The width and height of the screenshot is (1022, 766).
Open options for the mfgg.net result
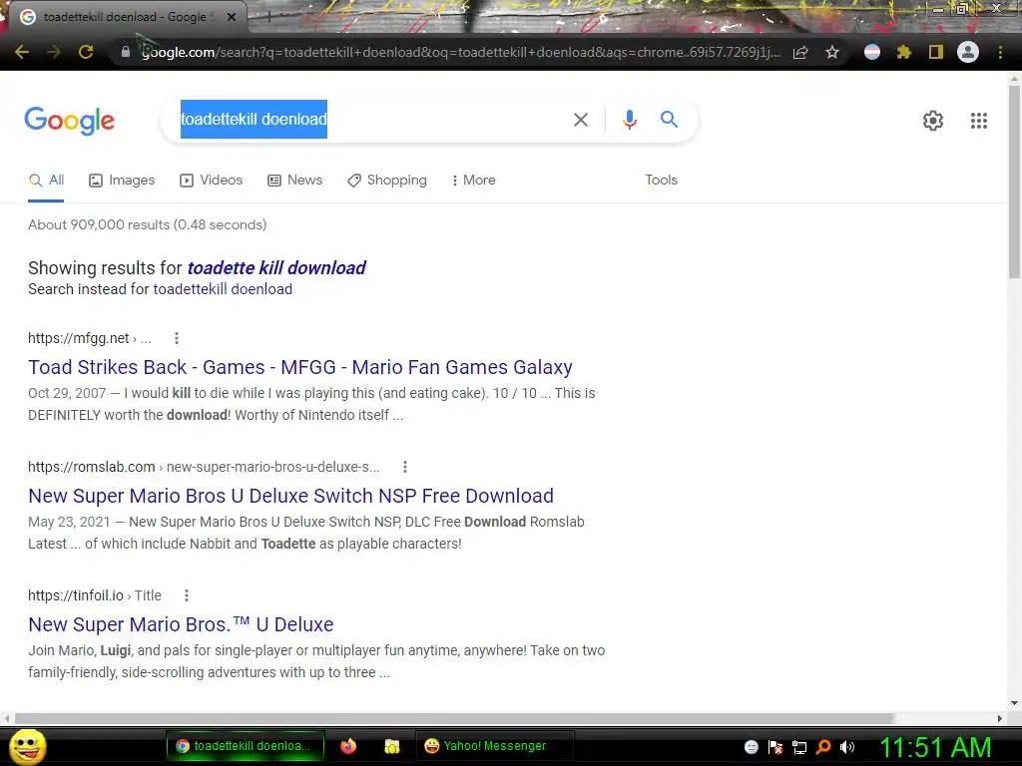coord(176,338)
